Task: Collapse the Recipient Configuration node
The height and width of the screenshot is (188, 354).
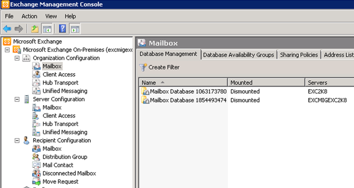Action: (x=17, y=141)
